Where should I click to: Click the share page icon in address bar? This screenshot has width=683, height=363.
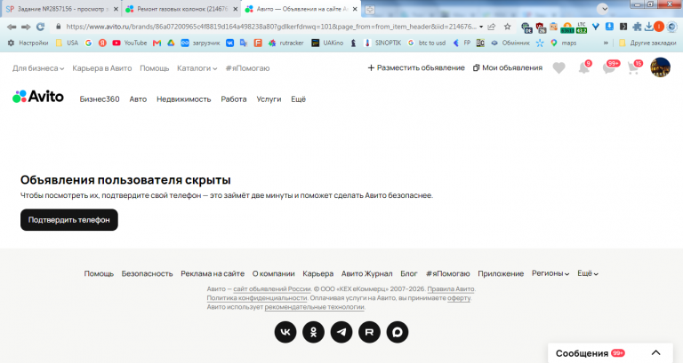(492, 27)
